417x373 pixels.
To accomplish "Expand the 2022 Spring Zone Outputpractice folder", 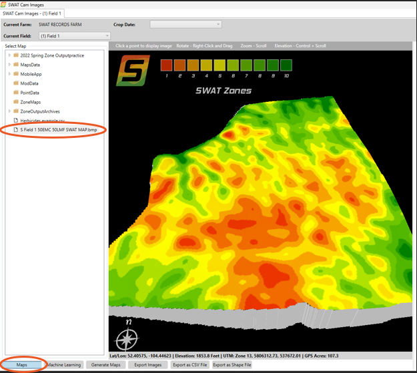I will coord(9,55).
